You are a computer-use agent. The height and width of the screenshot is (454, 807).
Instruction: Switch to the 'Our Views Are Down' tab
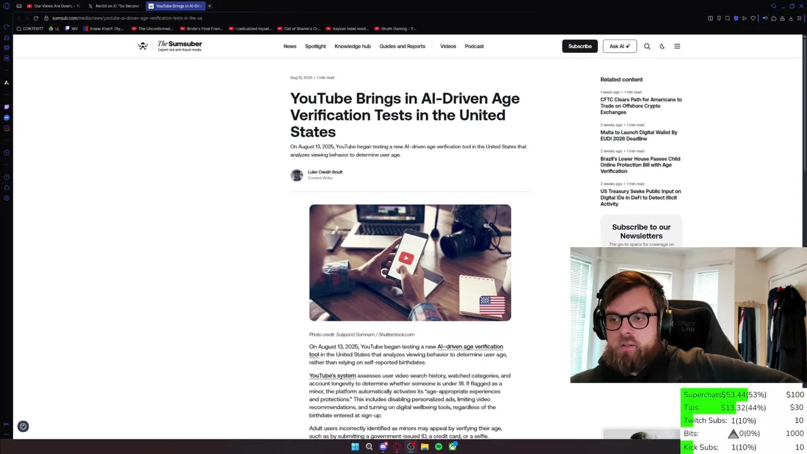[53, 6]
